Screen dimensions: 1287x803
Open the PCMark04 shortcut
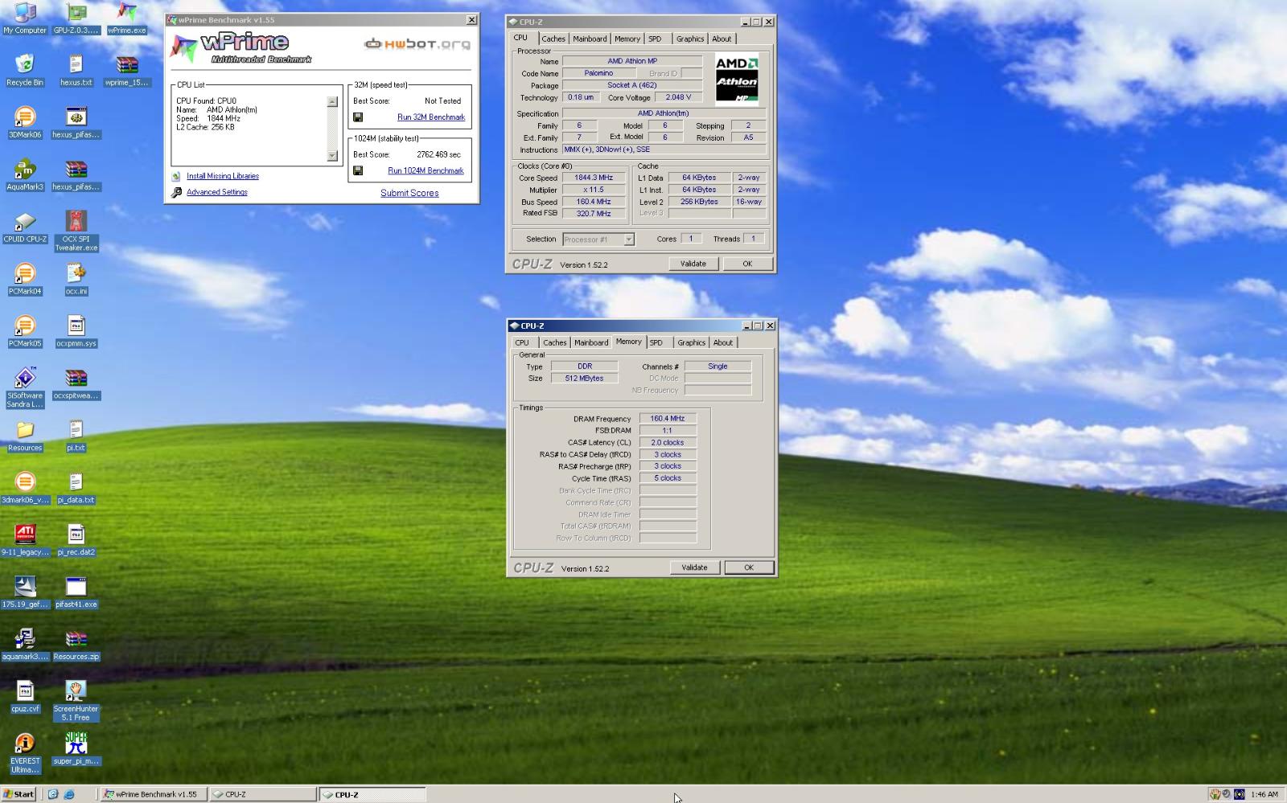pyautogui.click(x=25, y=279)
